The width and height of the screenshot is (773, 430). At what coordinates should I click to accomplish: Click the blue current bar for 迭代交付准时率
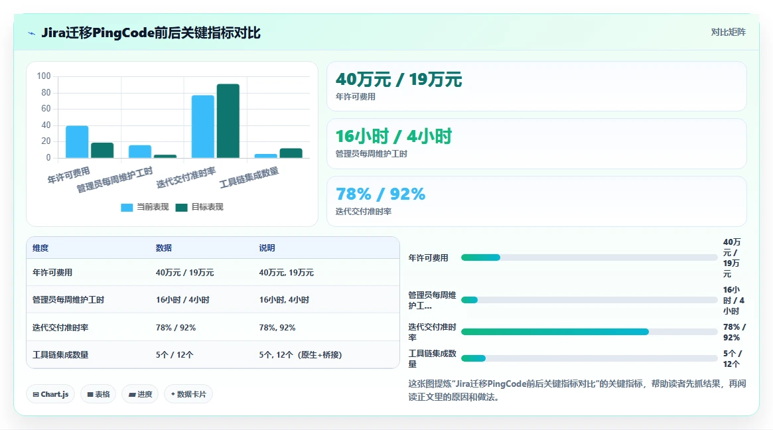pyautogui.click(x=203, y=127)
